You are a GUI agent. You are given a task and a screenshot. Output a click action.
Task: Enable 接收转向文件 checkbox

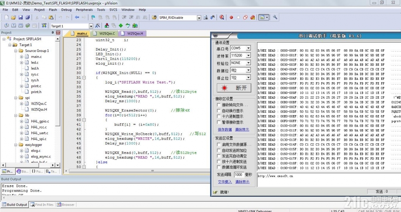click(219, 105)
